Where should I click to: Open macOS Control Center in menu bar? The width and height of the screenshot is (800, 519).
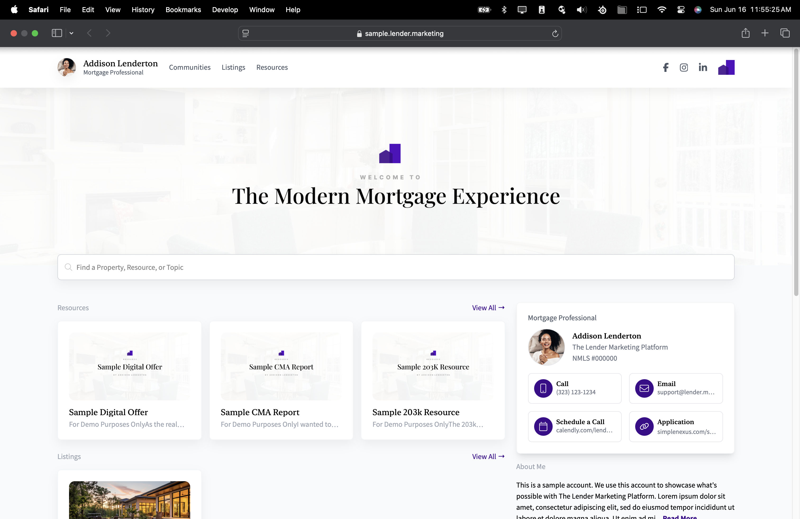(x=681, y=10)
